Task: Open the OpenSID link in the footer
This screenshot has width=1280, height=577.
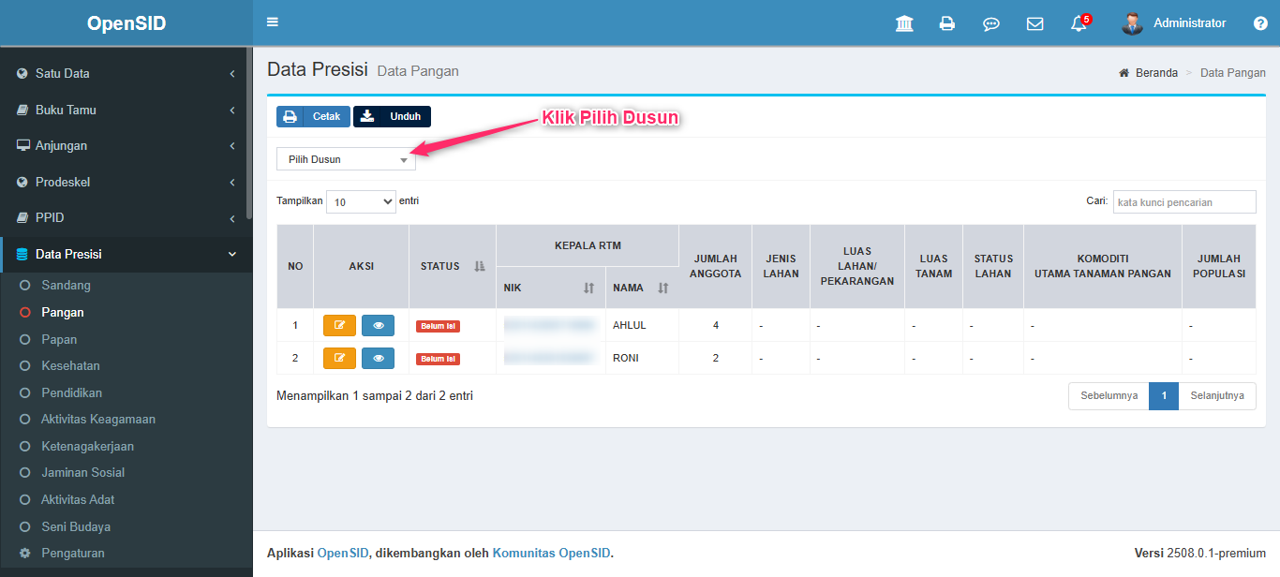Action: (342, 553)
